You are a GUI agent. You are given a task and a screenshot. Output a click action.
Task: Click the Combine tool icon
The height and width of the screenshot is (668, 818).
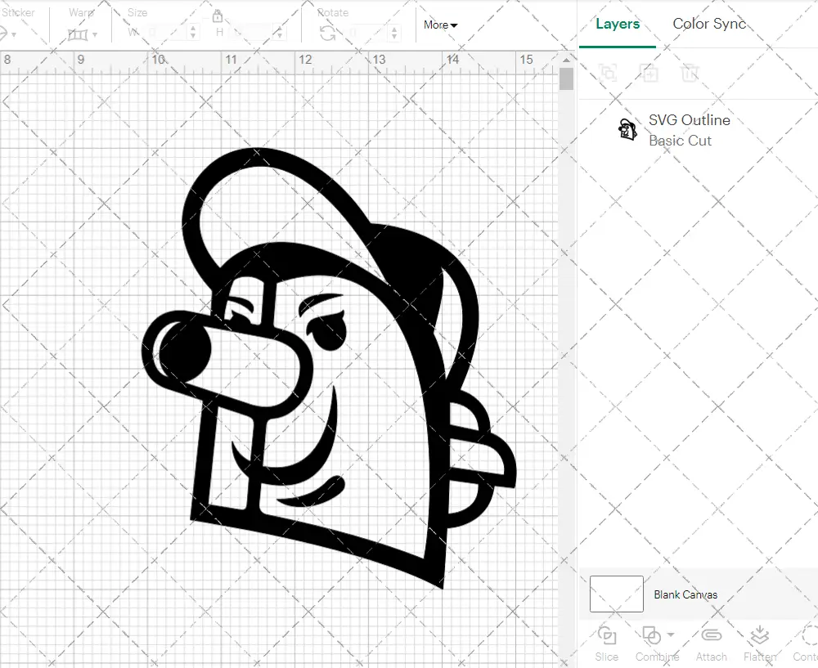pos(652,635)
